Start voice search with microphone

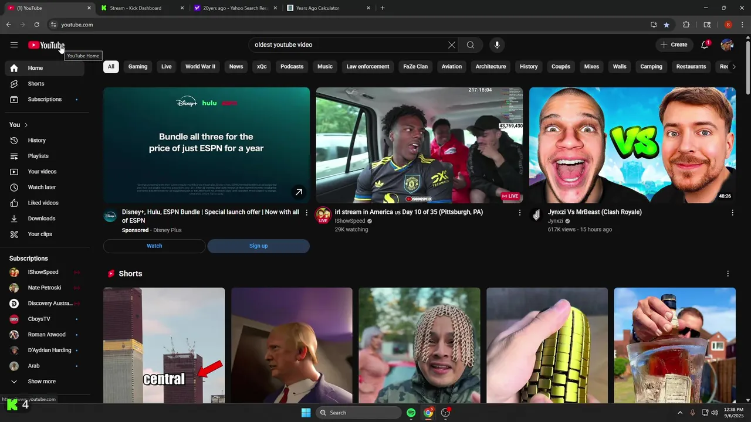click(x=497, y=45)
